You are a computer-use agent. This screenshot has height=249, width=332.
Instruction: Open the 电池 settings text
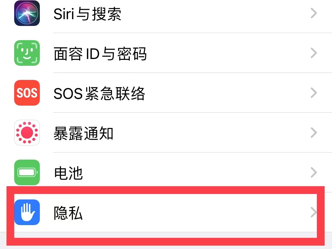coord(68,173)
